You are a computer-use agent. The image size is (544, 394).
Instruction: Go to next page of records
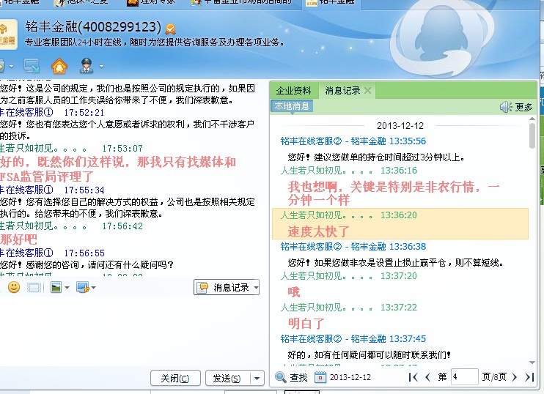(515, 377)
